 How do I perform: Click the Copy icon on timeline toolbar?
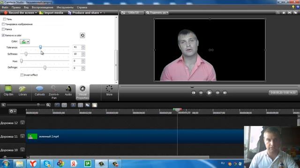pyautogui.click(x=88, y=105)
